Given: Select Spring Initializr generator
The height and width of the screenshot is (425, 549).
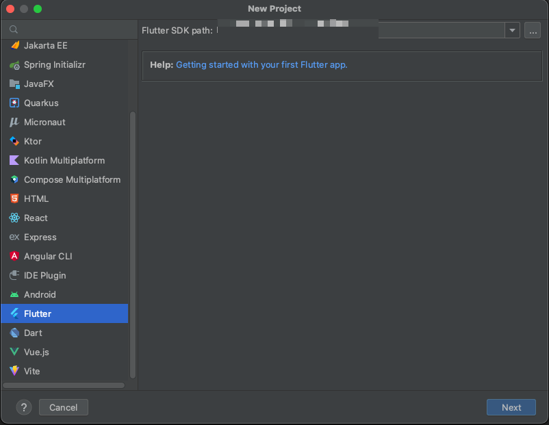Looking at the screenshot, I should 65,65.
